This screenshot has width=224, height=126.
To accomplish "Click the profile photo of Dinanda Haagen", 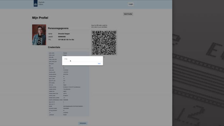I will pos(39,35).
